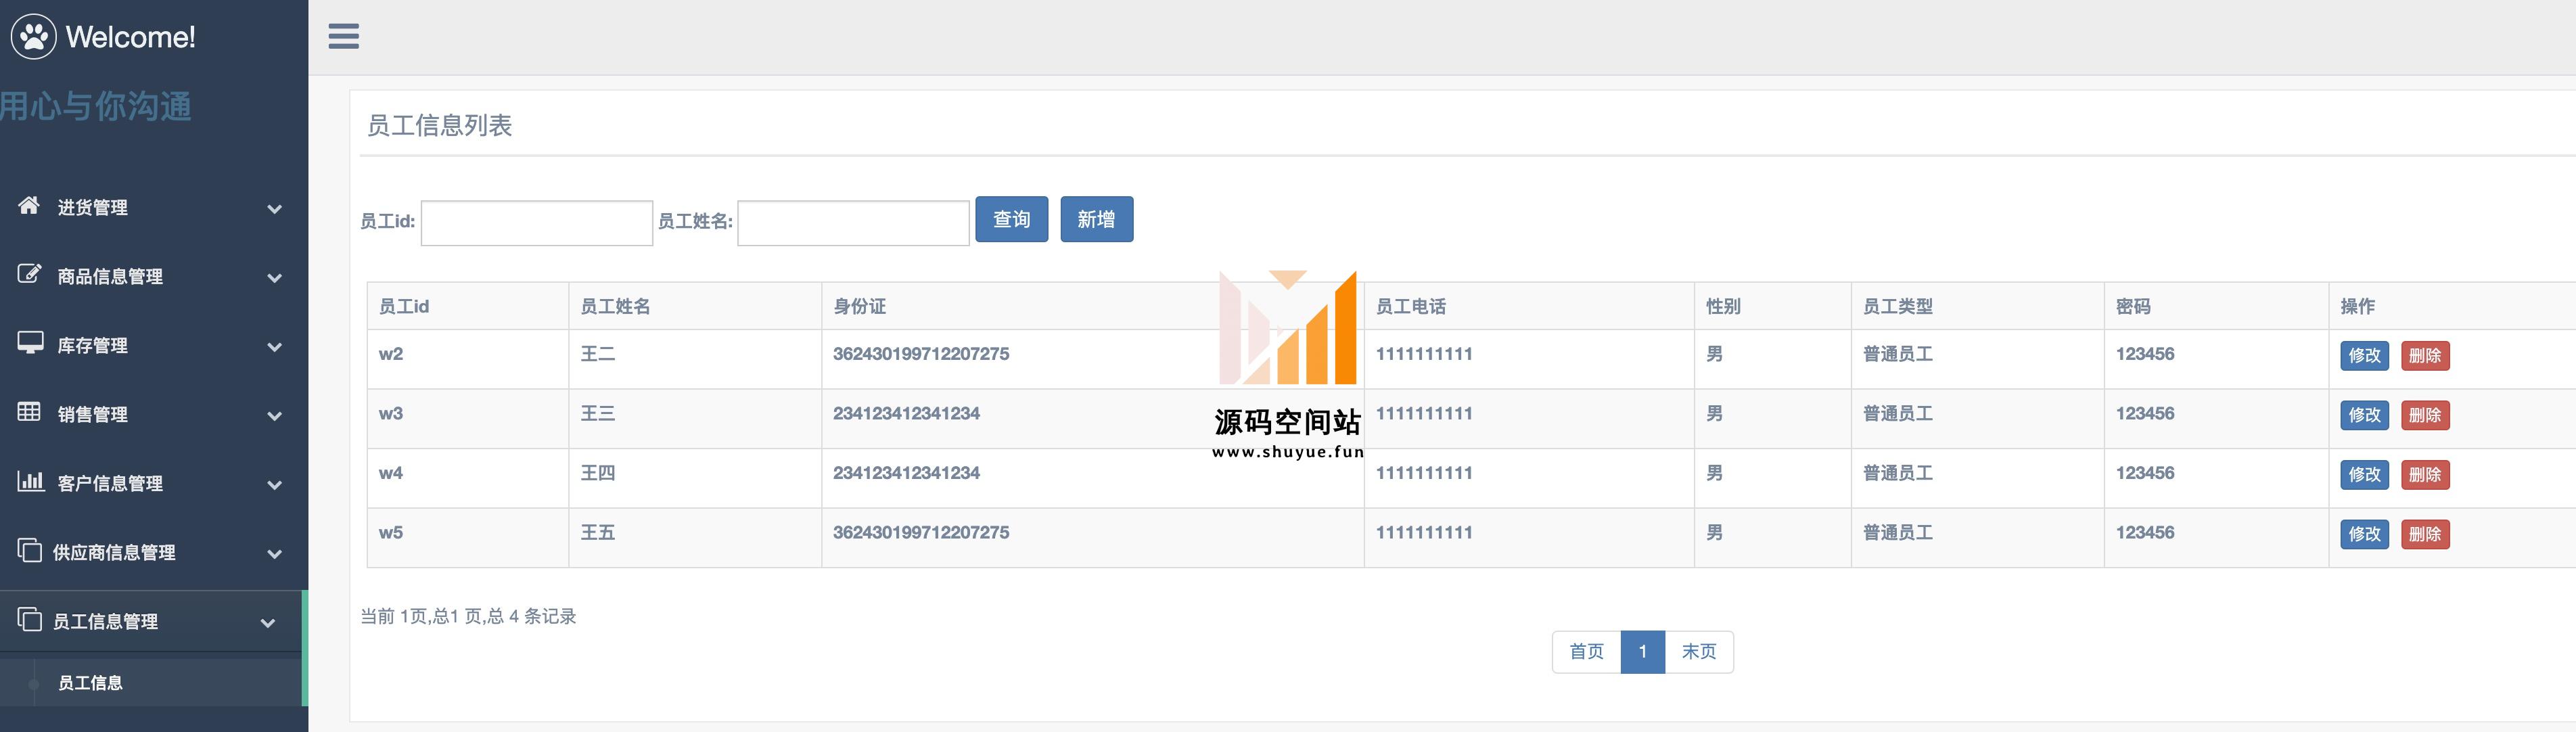Click 修改 for employee w5
Image resolution: width=2576 pixels, height=732 pixels.
[2365, 534]
